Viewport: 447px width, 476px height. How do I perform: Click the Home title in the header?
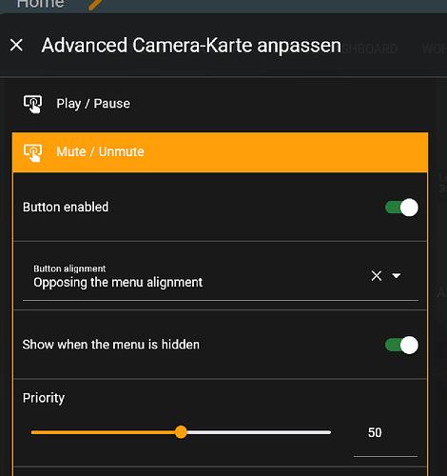[x=40, y=4]
